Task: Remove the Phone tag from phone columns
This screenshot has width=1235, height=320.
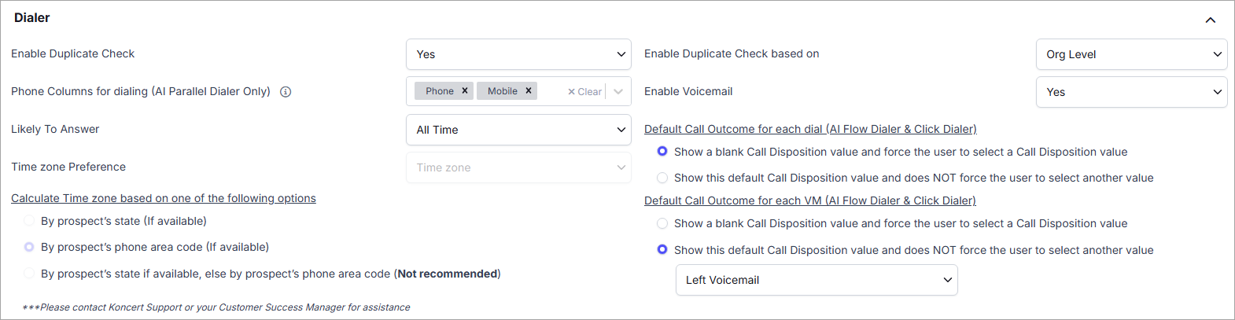Action: (465, 91)
